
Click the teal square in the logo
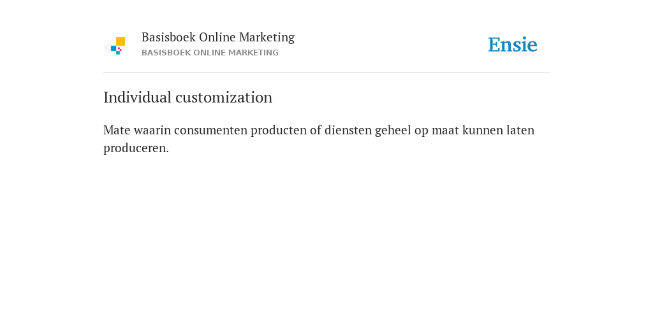(118, 53)
